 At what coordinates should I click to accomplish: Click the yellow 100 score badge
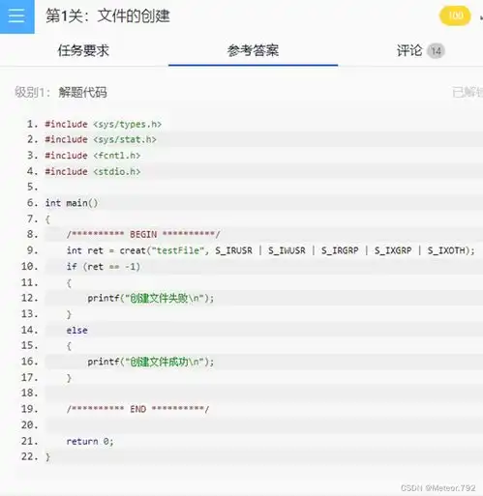455,15
